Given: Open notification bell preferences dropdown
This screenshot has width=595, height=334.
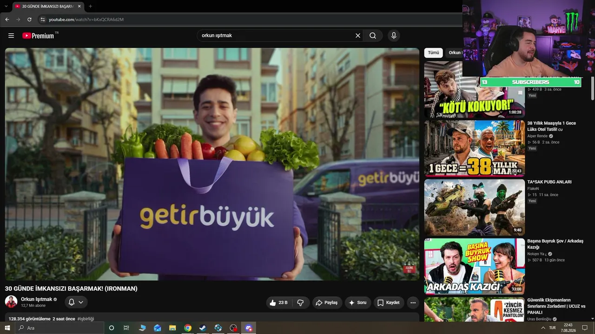Looking at the screenshot, I should click(76, 302).
